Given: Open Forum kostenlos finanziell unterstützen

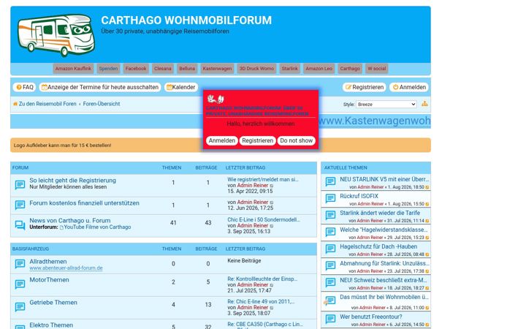Looking at the screenshot, I should [84, 203].
